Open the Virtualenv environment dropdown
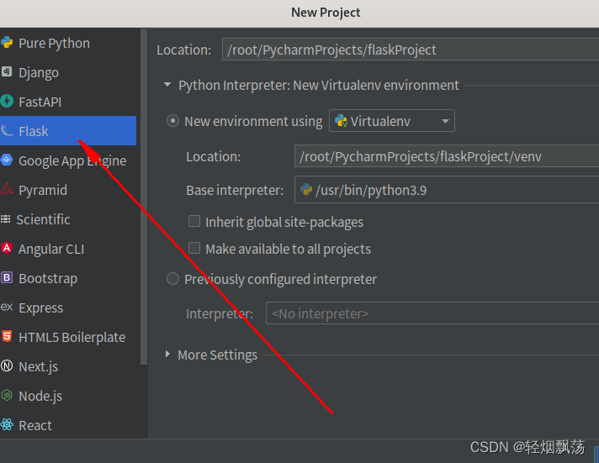This screenshot has width=599, height=463. tap(392, 121)
